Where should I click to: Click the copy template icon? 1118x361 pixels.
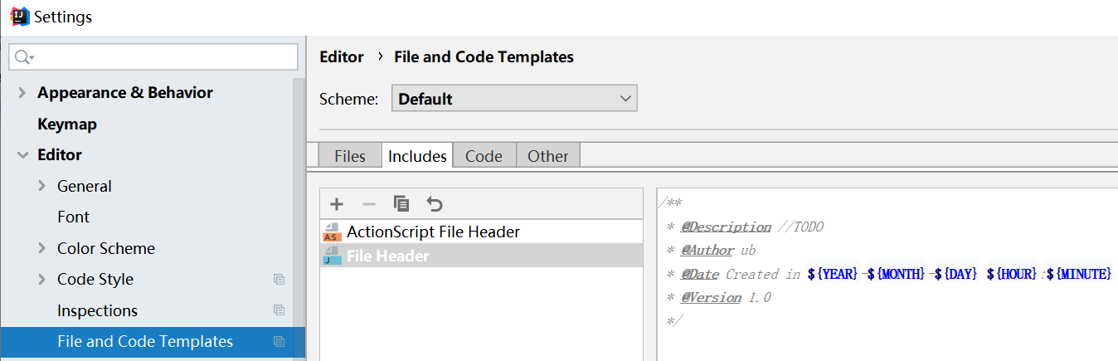(401, 204)
